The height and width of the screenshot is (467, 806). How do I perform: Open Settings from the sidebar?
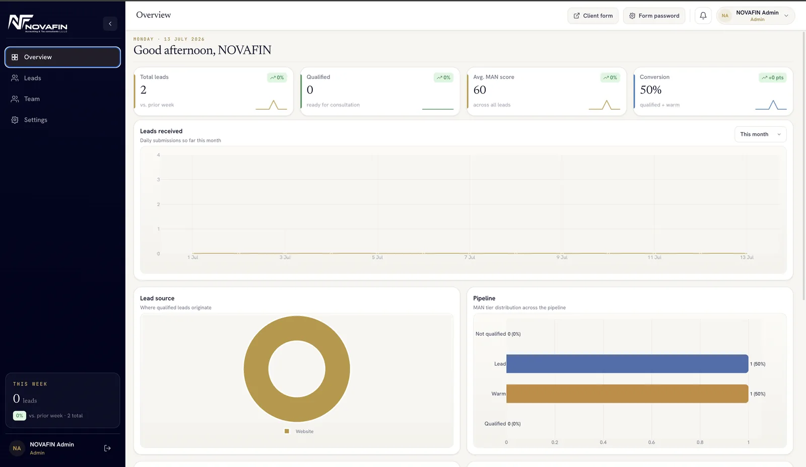[x=62, y=120]
